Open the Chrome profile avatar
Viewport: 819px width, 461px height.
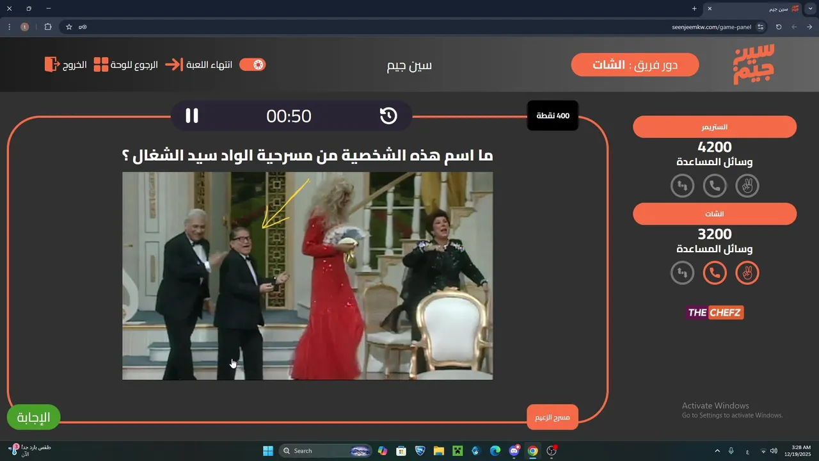25,27
